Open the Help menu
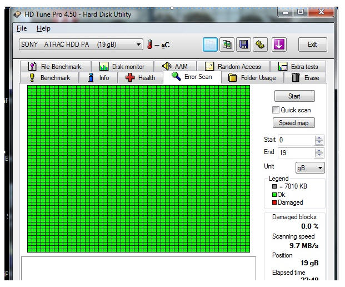 (x=43, y=28)
